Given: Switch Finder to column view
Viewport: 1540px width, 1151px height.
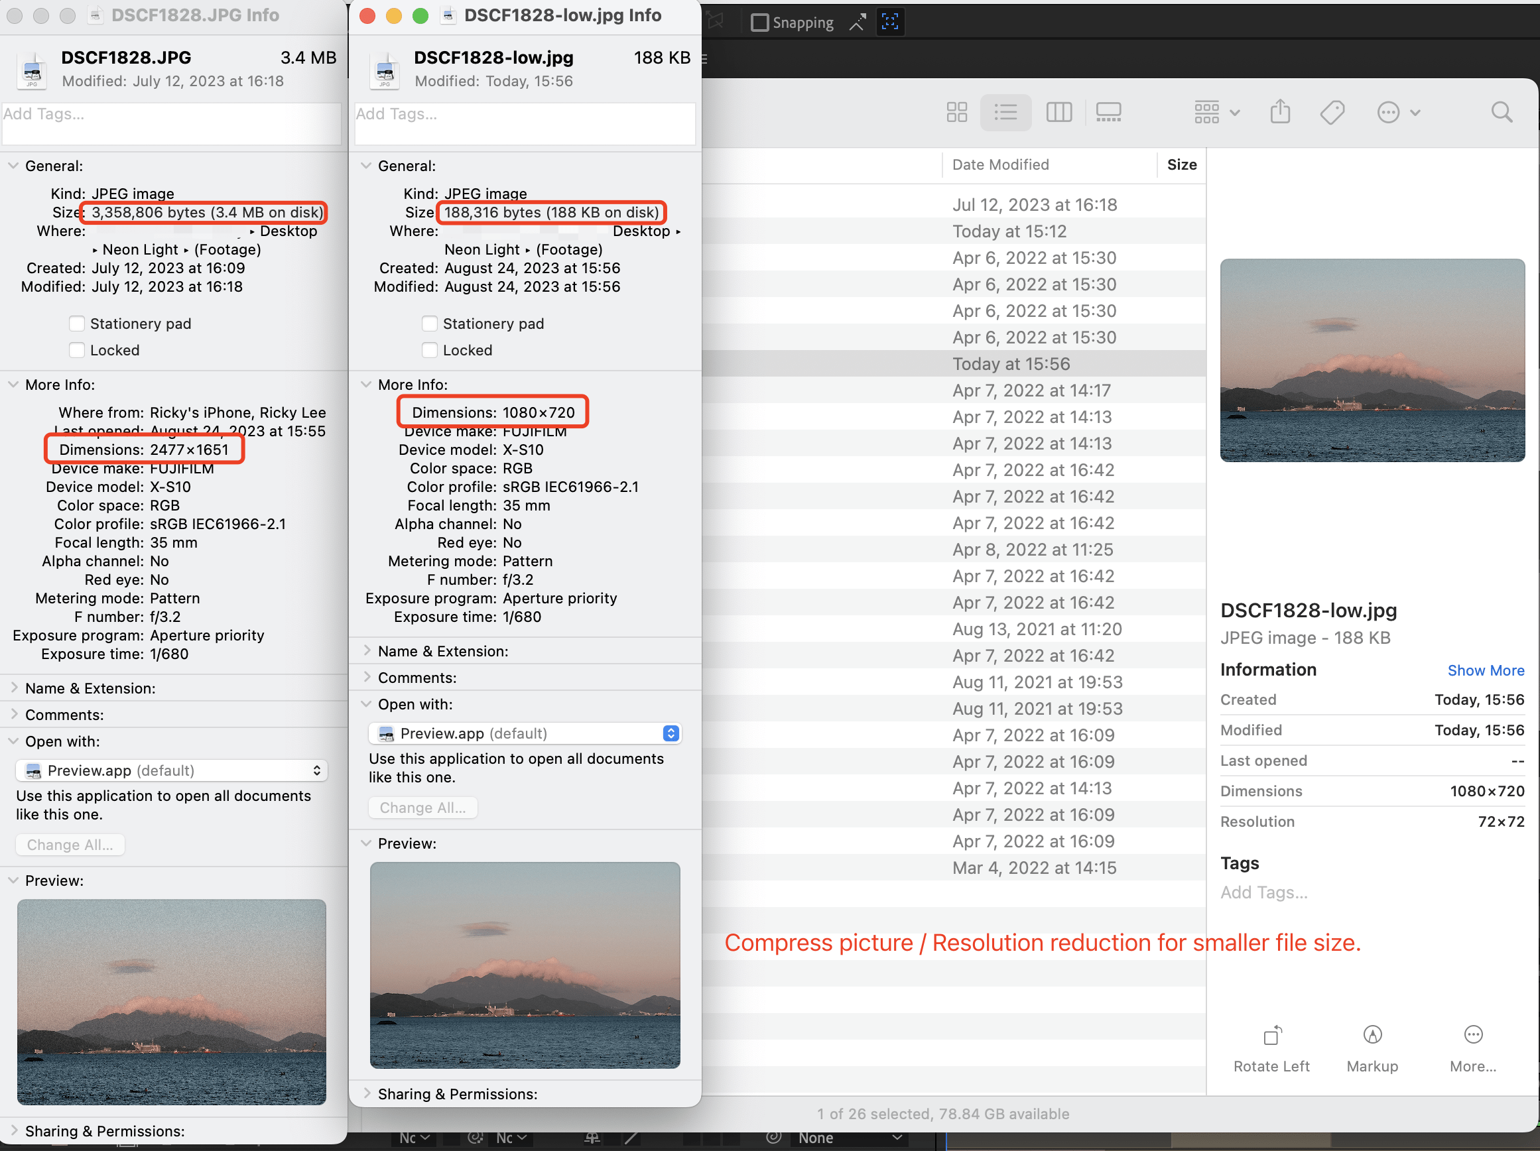Looking at the screenshot, I should coord(1059,112).
